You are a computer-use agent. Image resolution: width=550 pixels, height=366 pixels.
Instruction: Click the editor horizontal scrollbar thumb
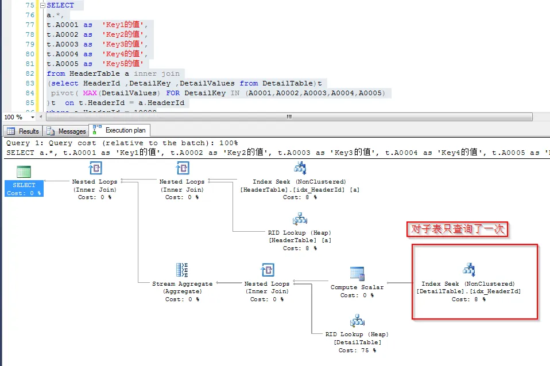(289, 117)
